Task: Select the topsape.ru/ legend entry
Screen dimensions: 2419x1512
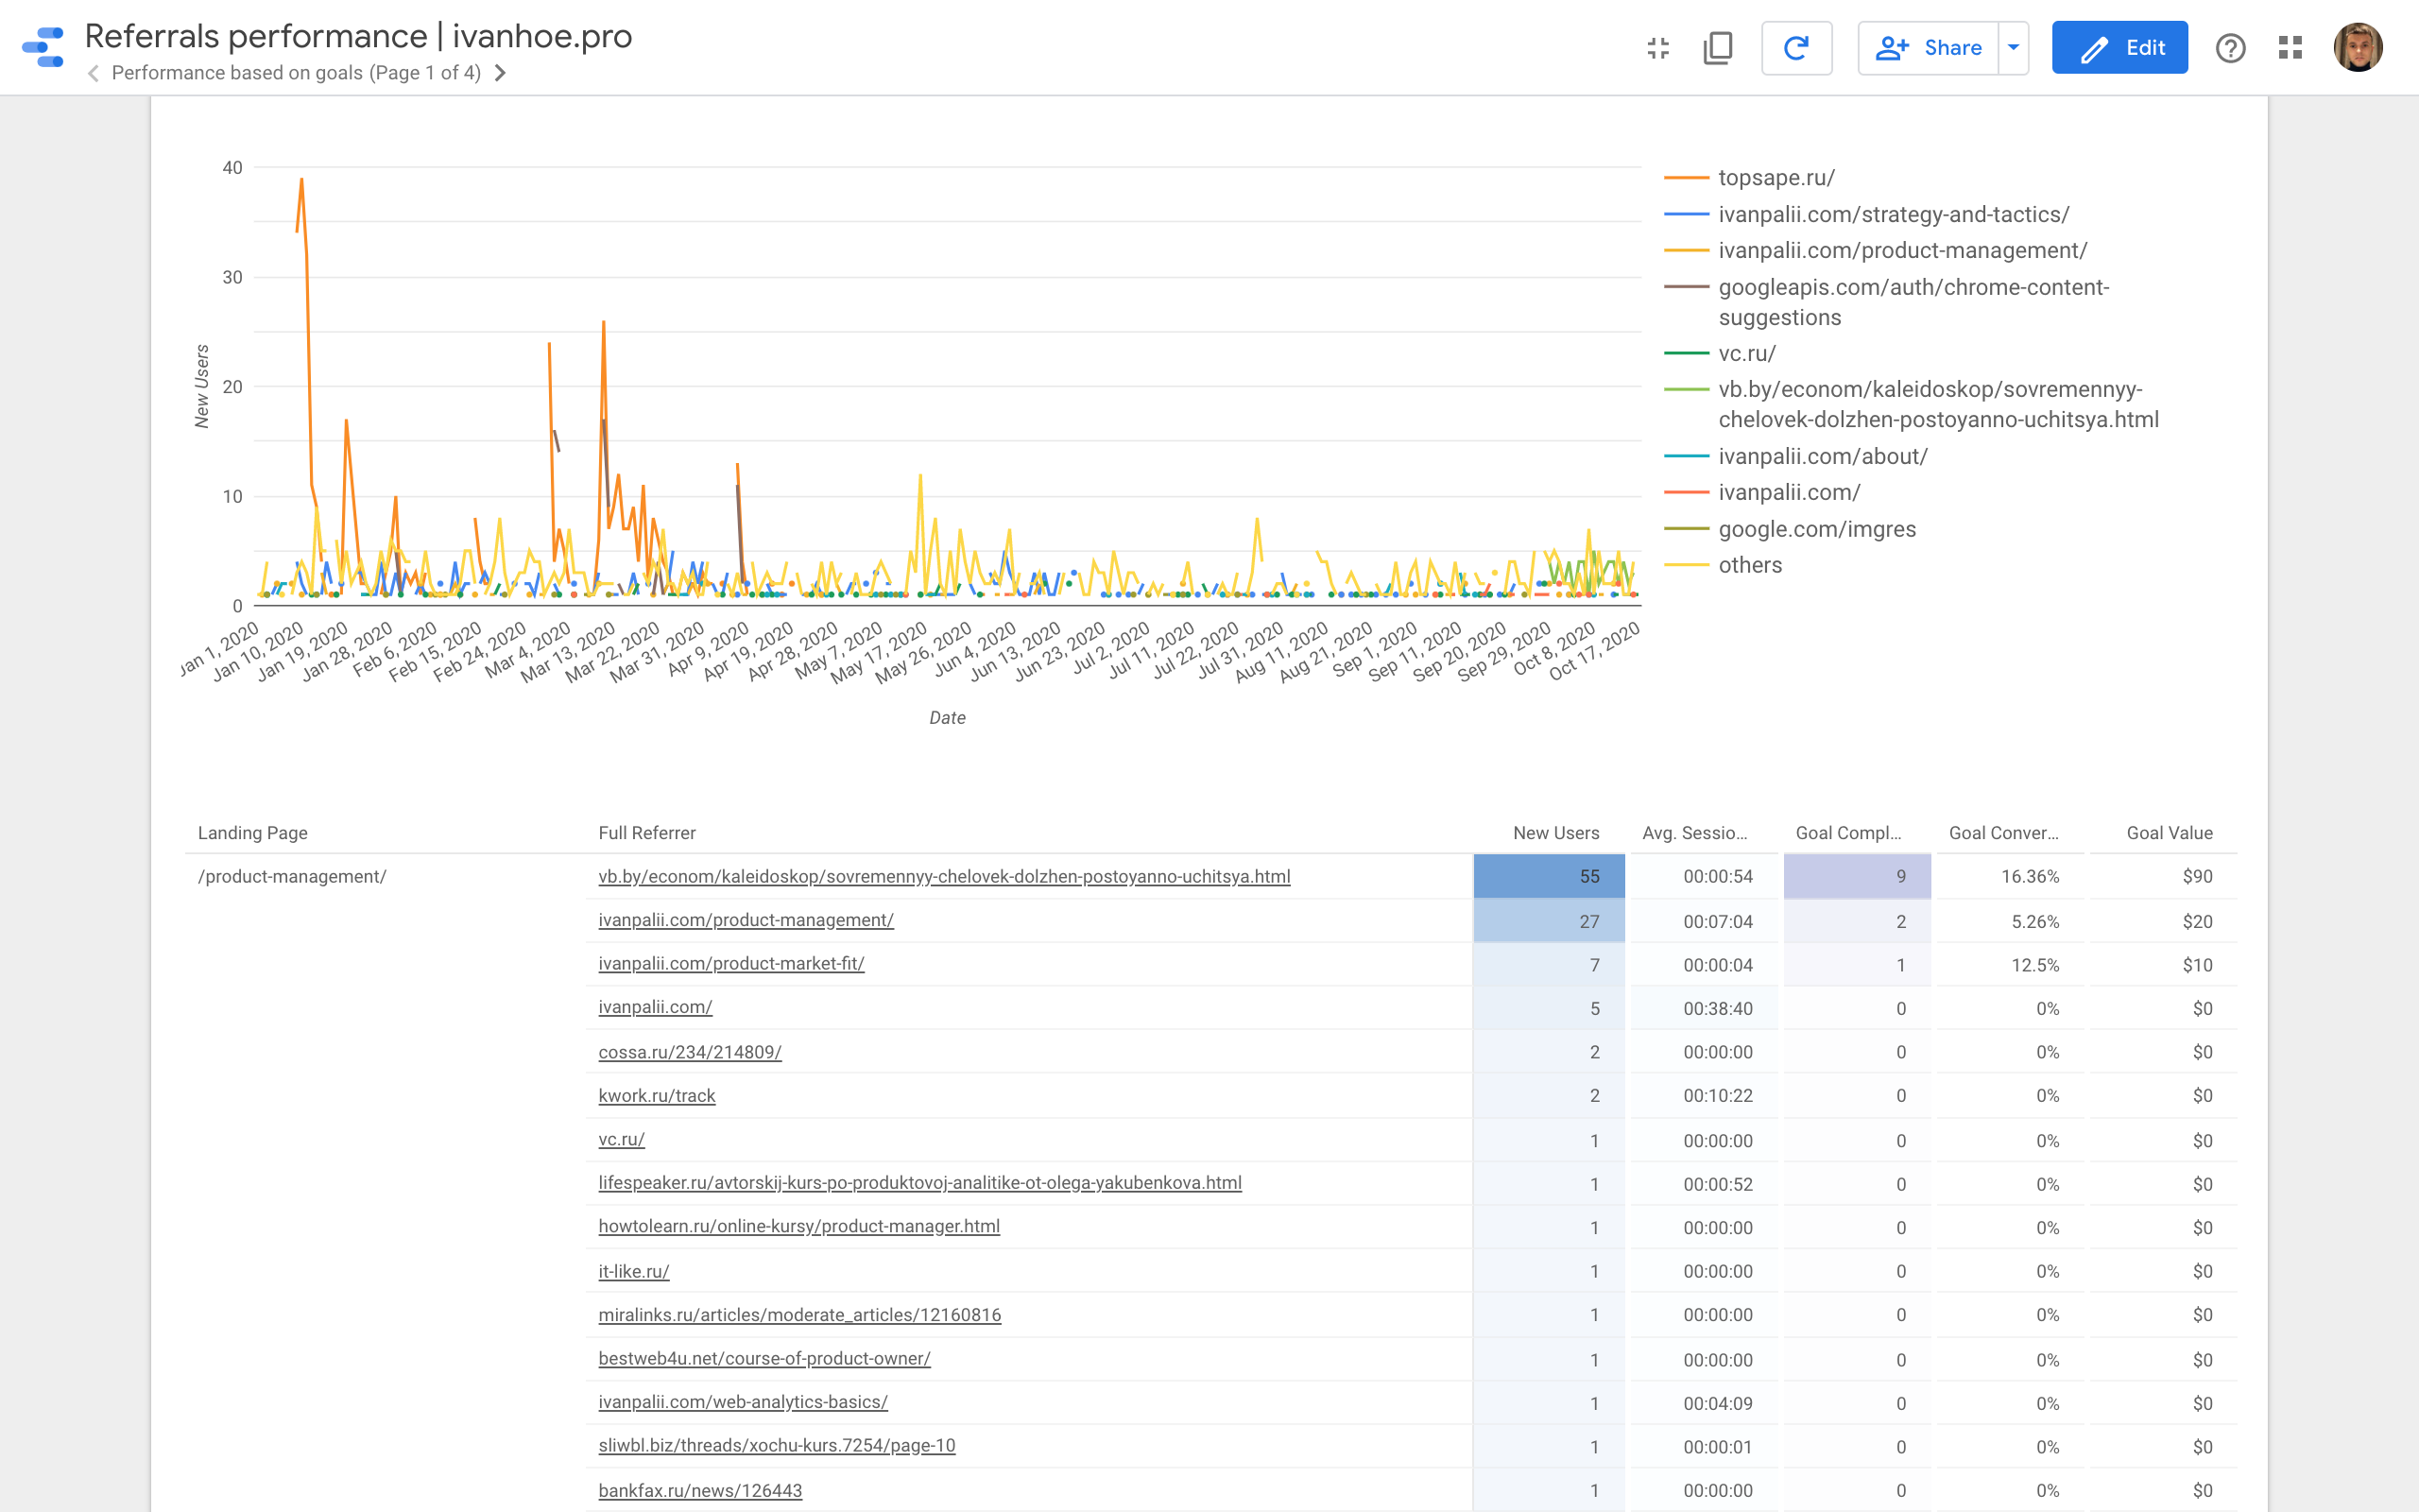Action: point(1776,177)
